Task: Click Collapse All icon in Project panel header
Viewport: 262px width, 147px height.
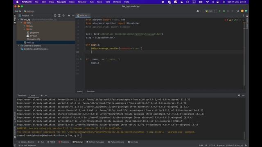Action: pos(63,16)
